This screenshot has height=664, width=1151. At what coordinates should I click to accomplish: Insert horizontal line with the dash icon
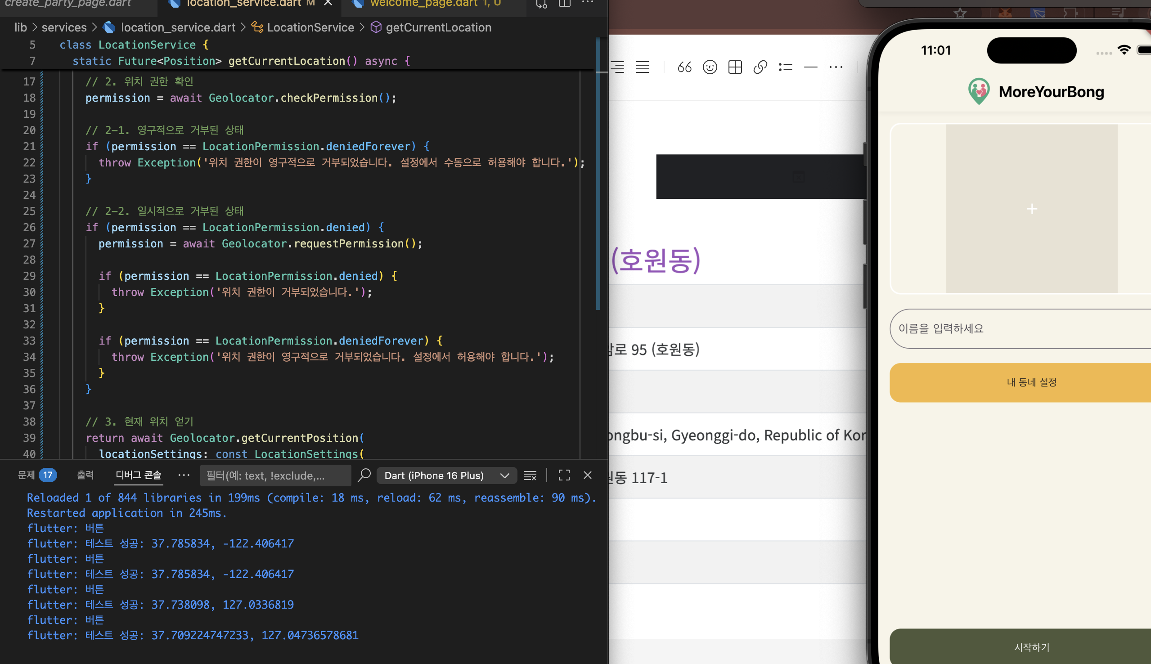pyautogui.click(x=810, y=67)
